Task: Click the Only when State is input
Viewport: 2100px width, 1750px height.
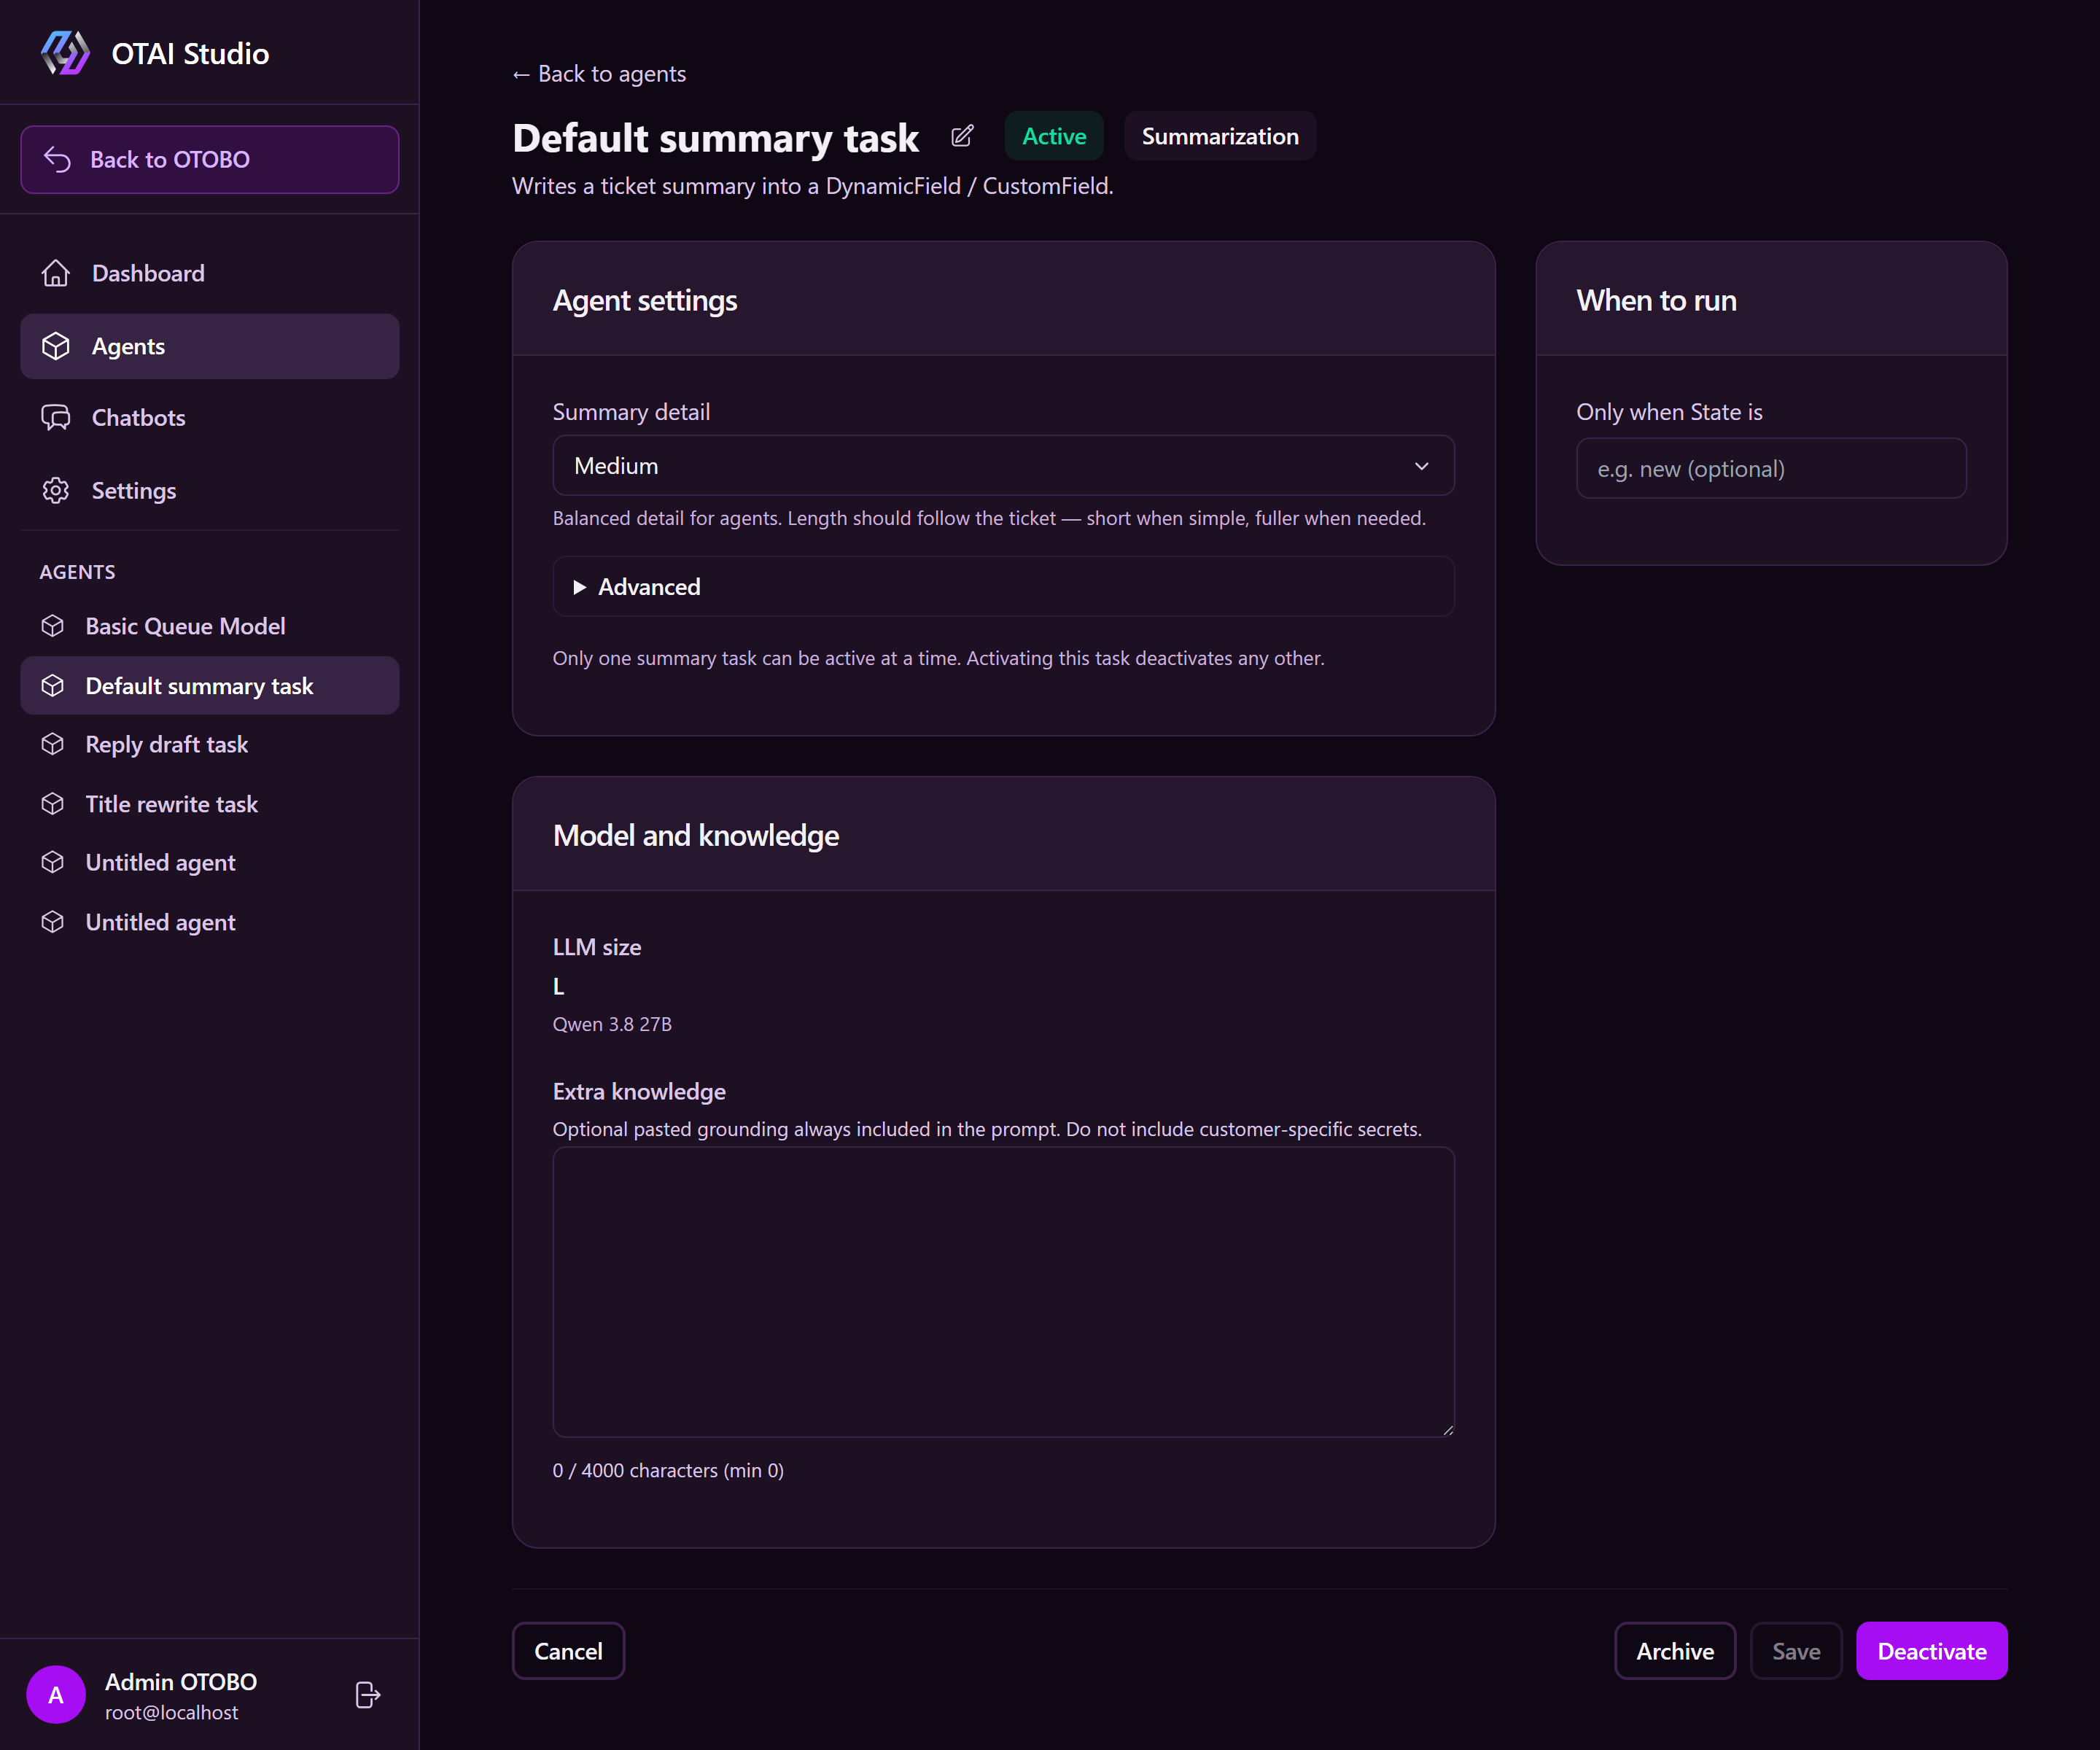Action: point(1771,468)
